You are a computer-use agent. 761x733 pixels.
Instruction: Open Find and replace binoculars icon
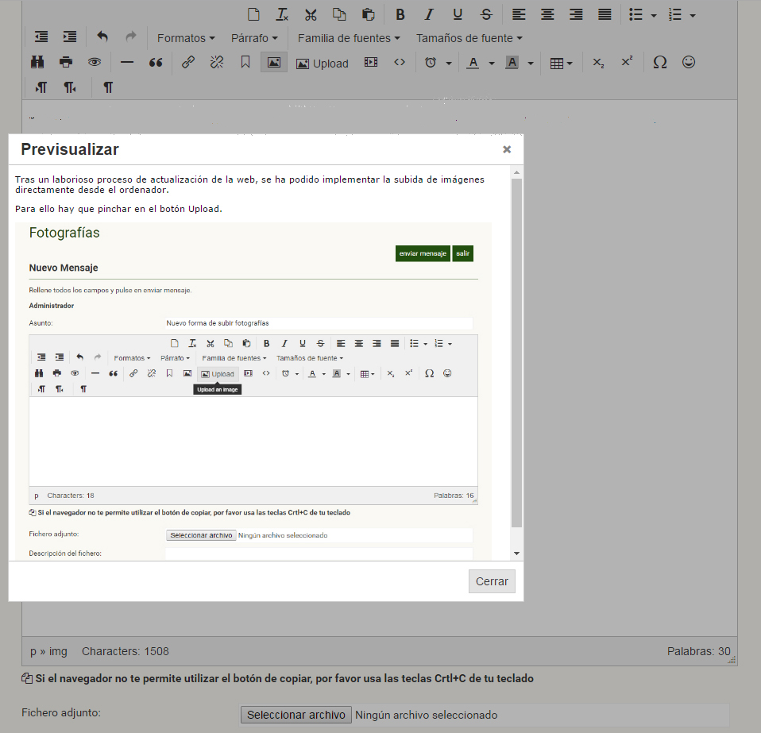pyautogui.click(x=37, y=62)
